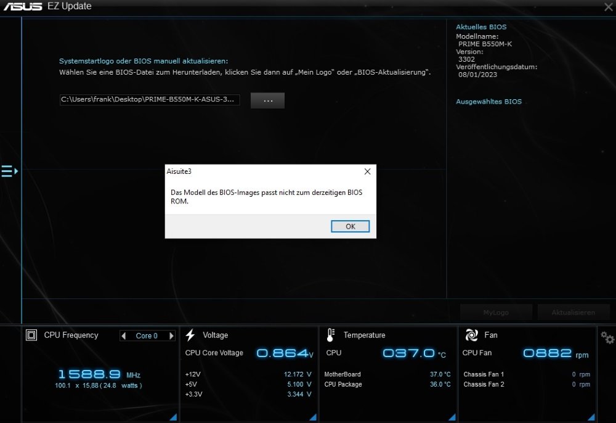This screenshot has height=423, width=616.
Task: Expand the CPU Frequency panel corner
Action: (173, 417)
